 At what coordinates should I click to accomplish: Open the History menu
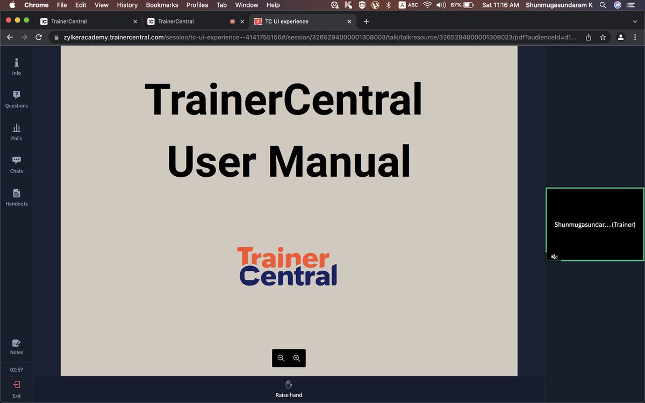click(x=127, y=5)
